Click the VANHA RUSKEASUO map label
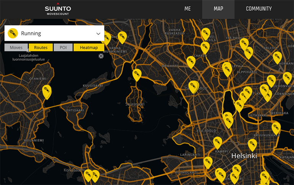The width and height of the screenshot is (294, 185). click(174, 31)
